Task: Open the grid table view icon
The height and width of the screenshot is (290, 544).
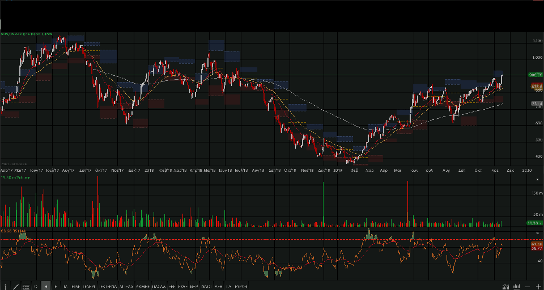Action: pyautogui.click(x=25, y=287)
